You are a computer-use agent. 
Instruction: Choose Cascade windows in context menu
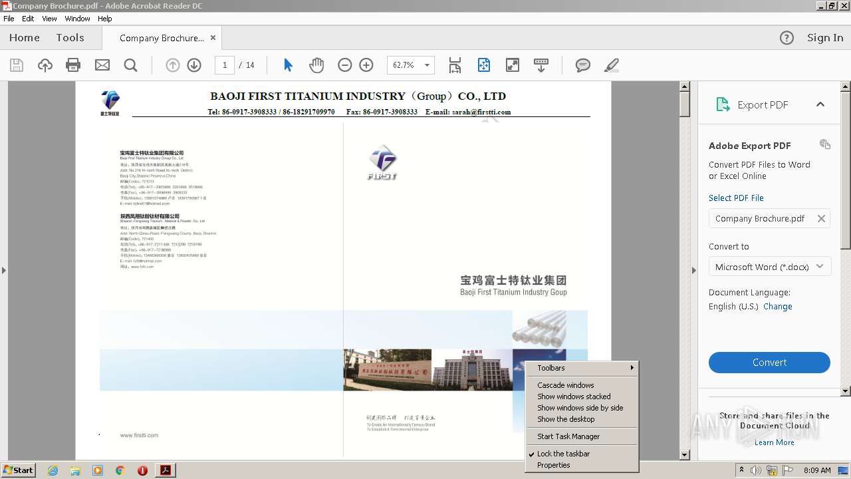coord(582,385)
